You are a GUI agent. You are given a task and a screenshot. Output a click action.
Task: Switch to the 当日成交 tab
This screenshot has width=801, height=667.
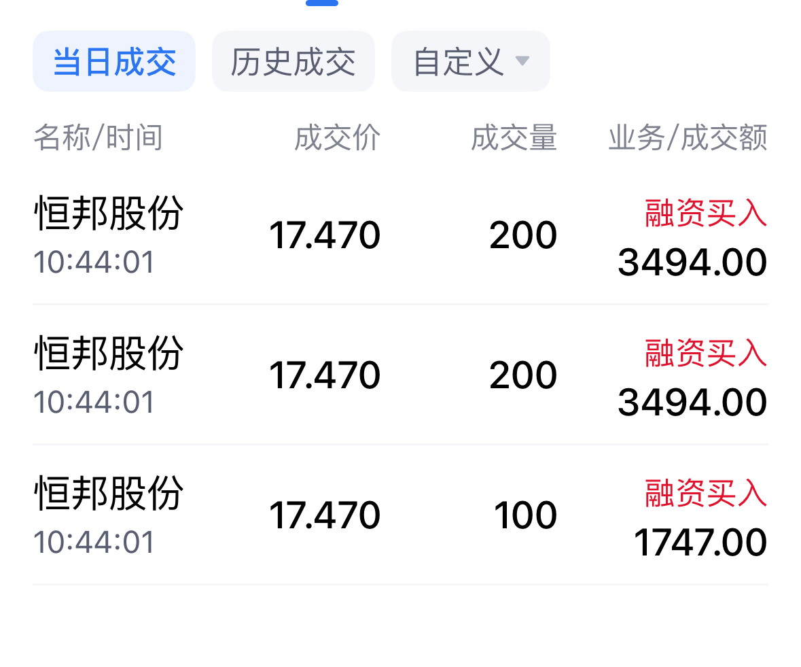114,62
